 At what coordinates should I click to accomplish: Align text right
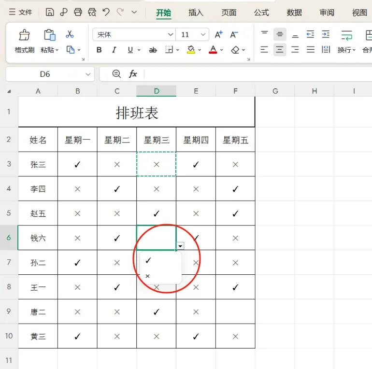click(295, 50)
